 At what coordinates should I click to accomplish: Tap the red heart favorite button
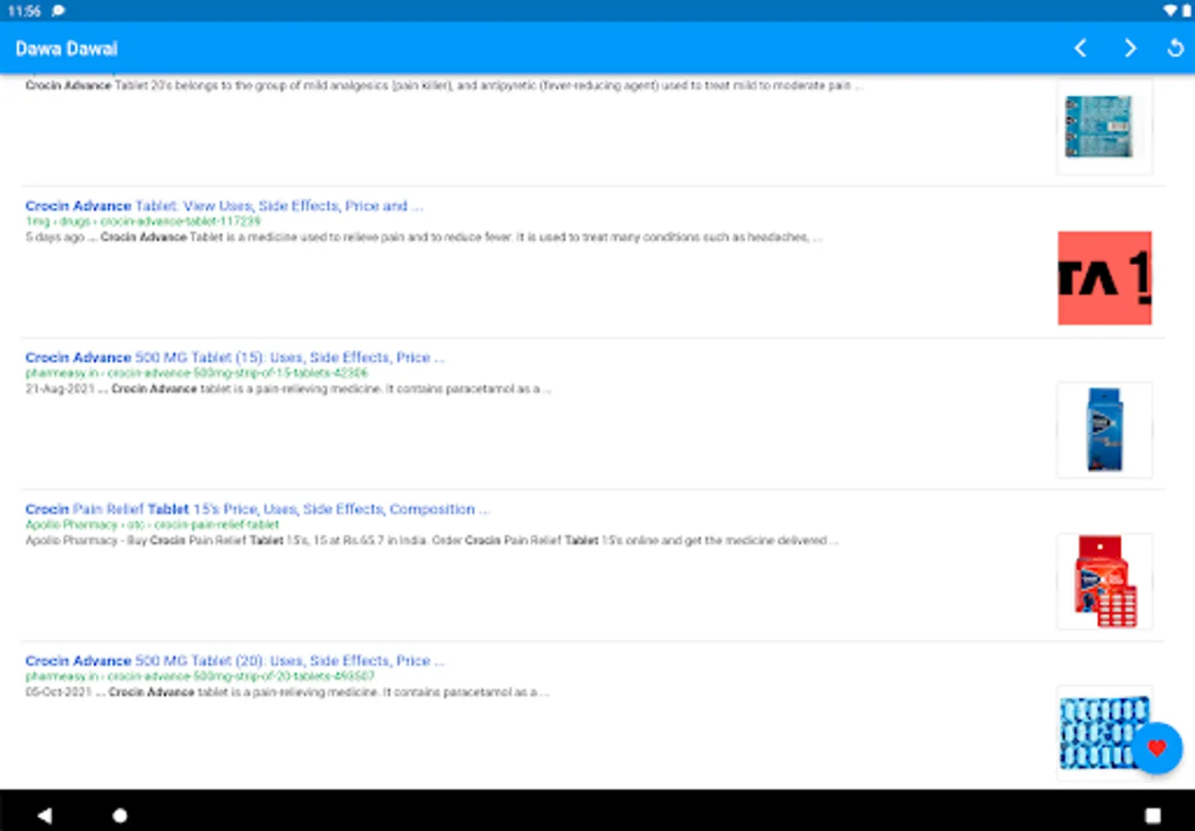(x=1157, y=748)
